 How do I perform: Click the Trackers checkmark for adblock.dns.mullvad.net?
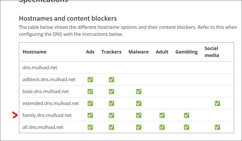[x=111, y=79]
